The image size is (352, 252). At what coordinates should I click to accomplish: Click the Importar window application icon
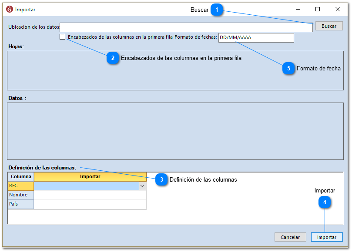pyautogui.click(x=10, y=9)
